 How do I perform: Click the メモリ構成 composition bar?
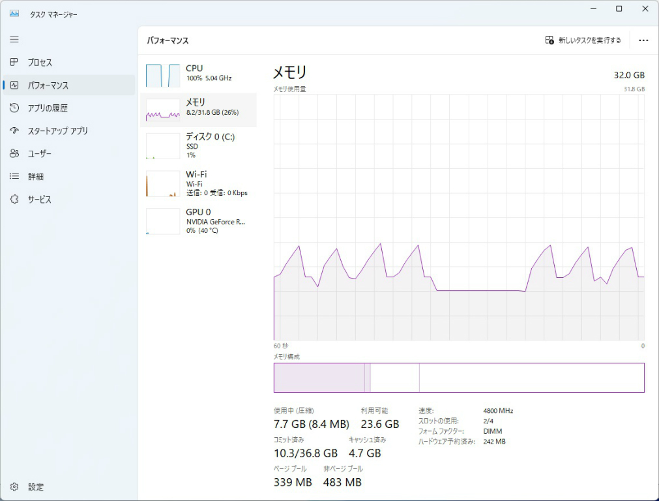click(459, 378)
